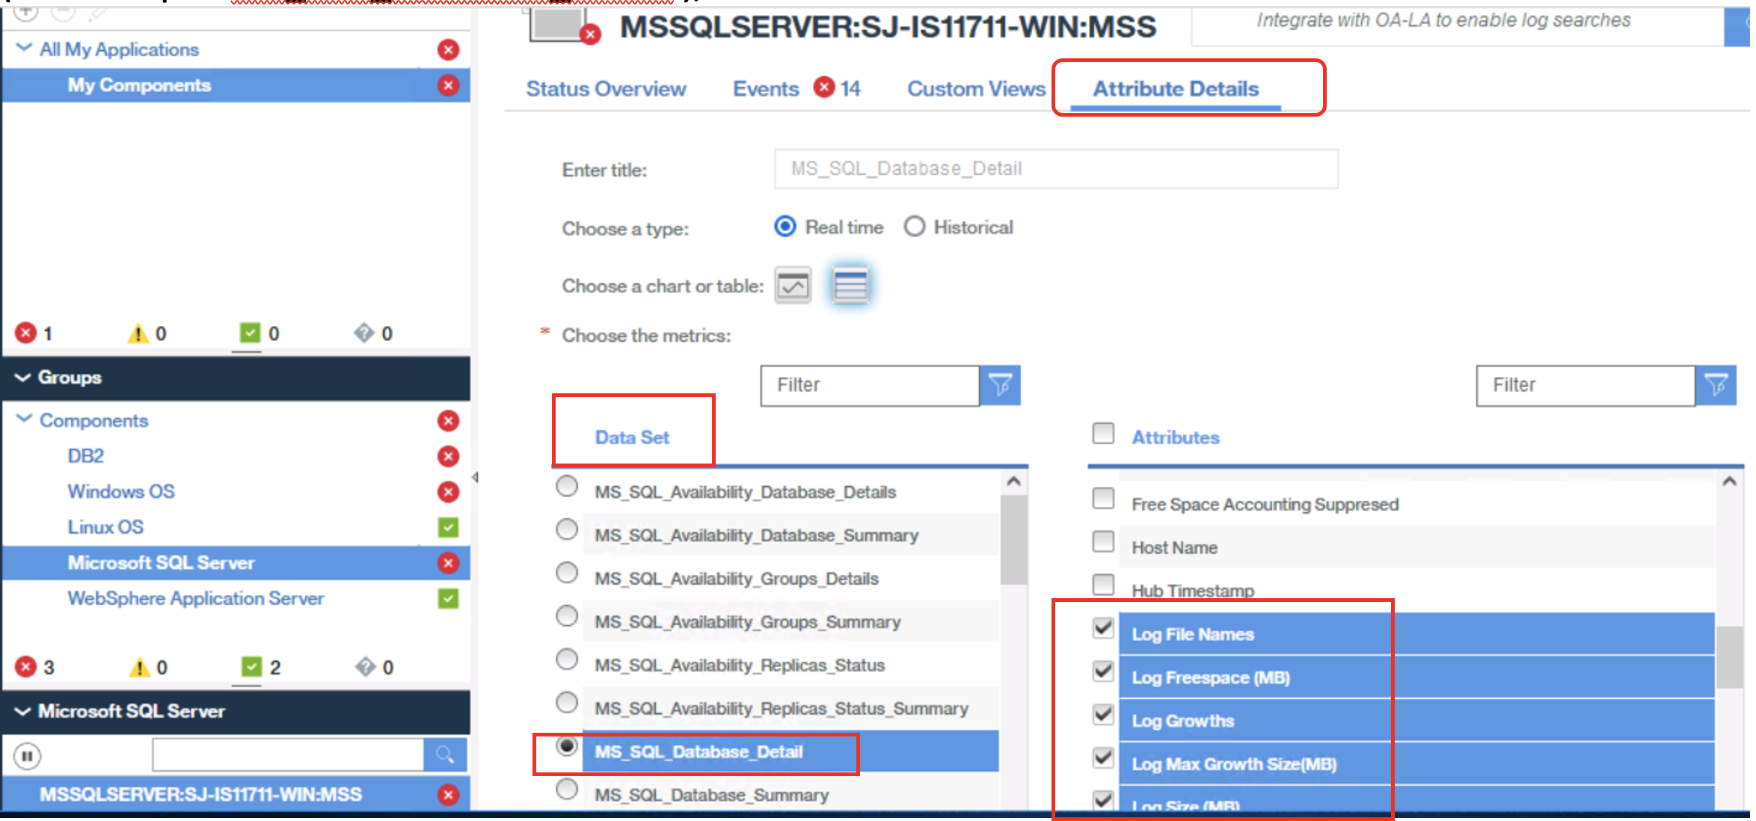Select the Log Freespace (MB) attribute row
Image resolution: width=1756 pixels, height=821 pixels.
pyautogui.click(x=1416, y=677)
